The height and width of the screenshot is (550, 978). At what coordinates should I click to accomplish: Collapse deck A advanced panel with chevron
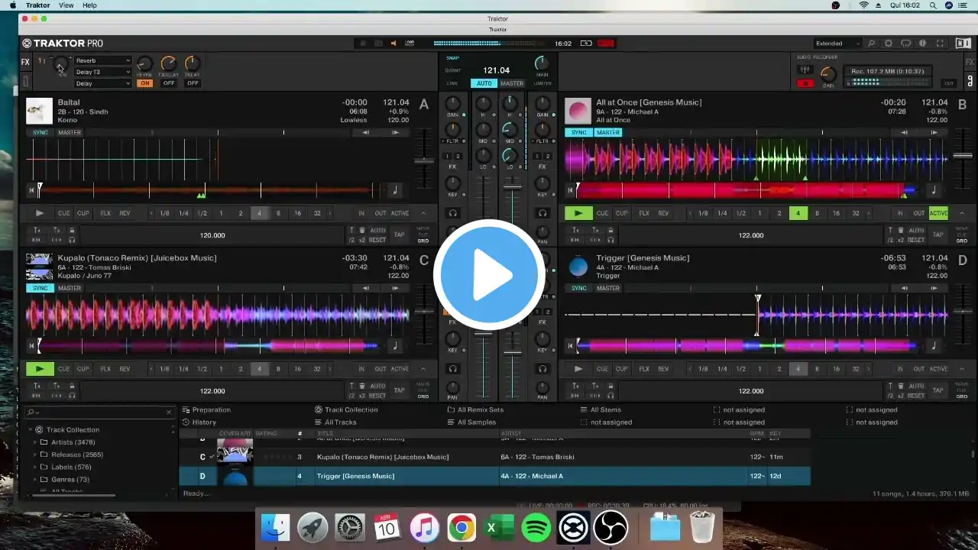click(x=424, y=213)
